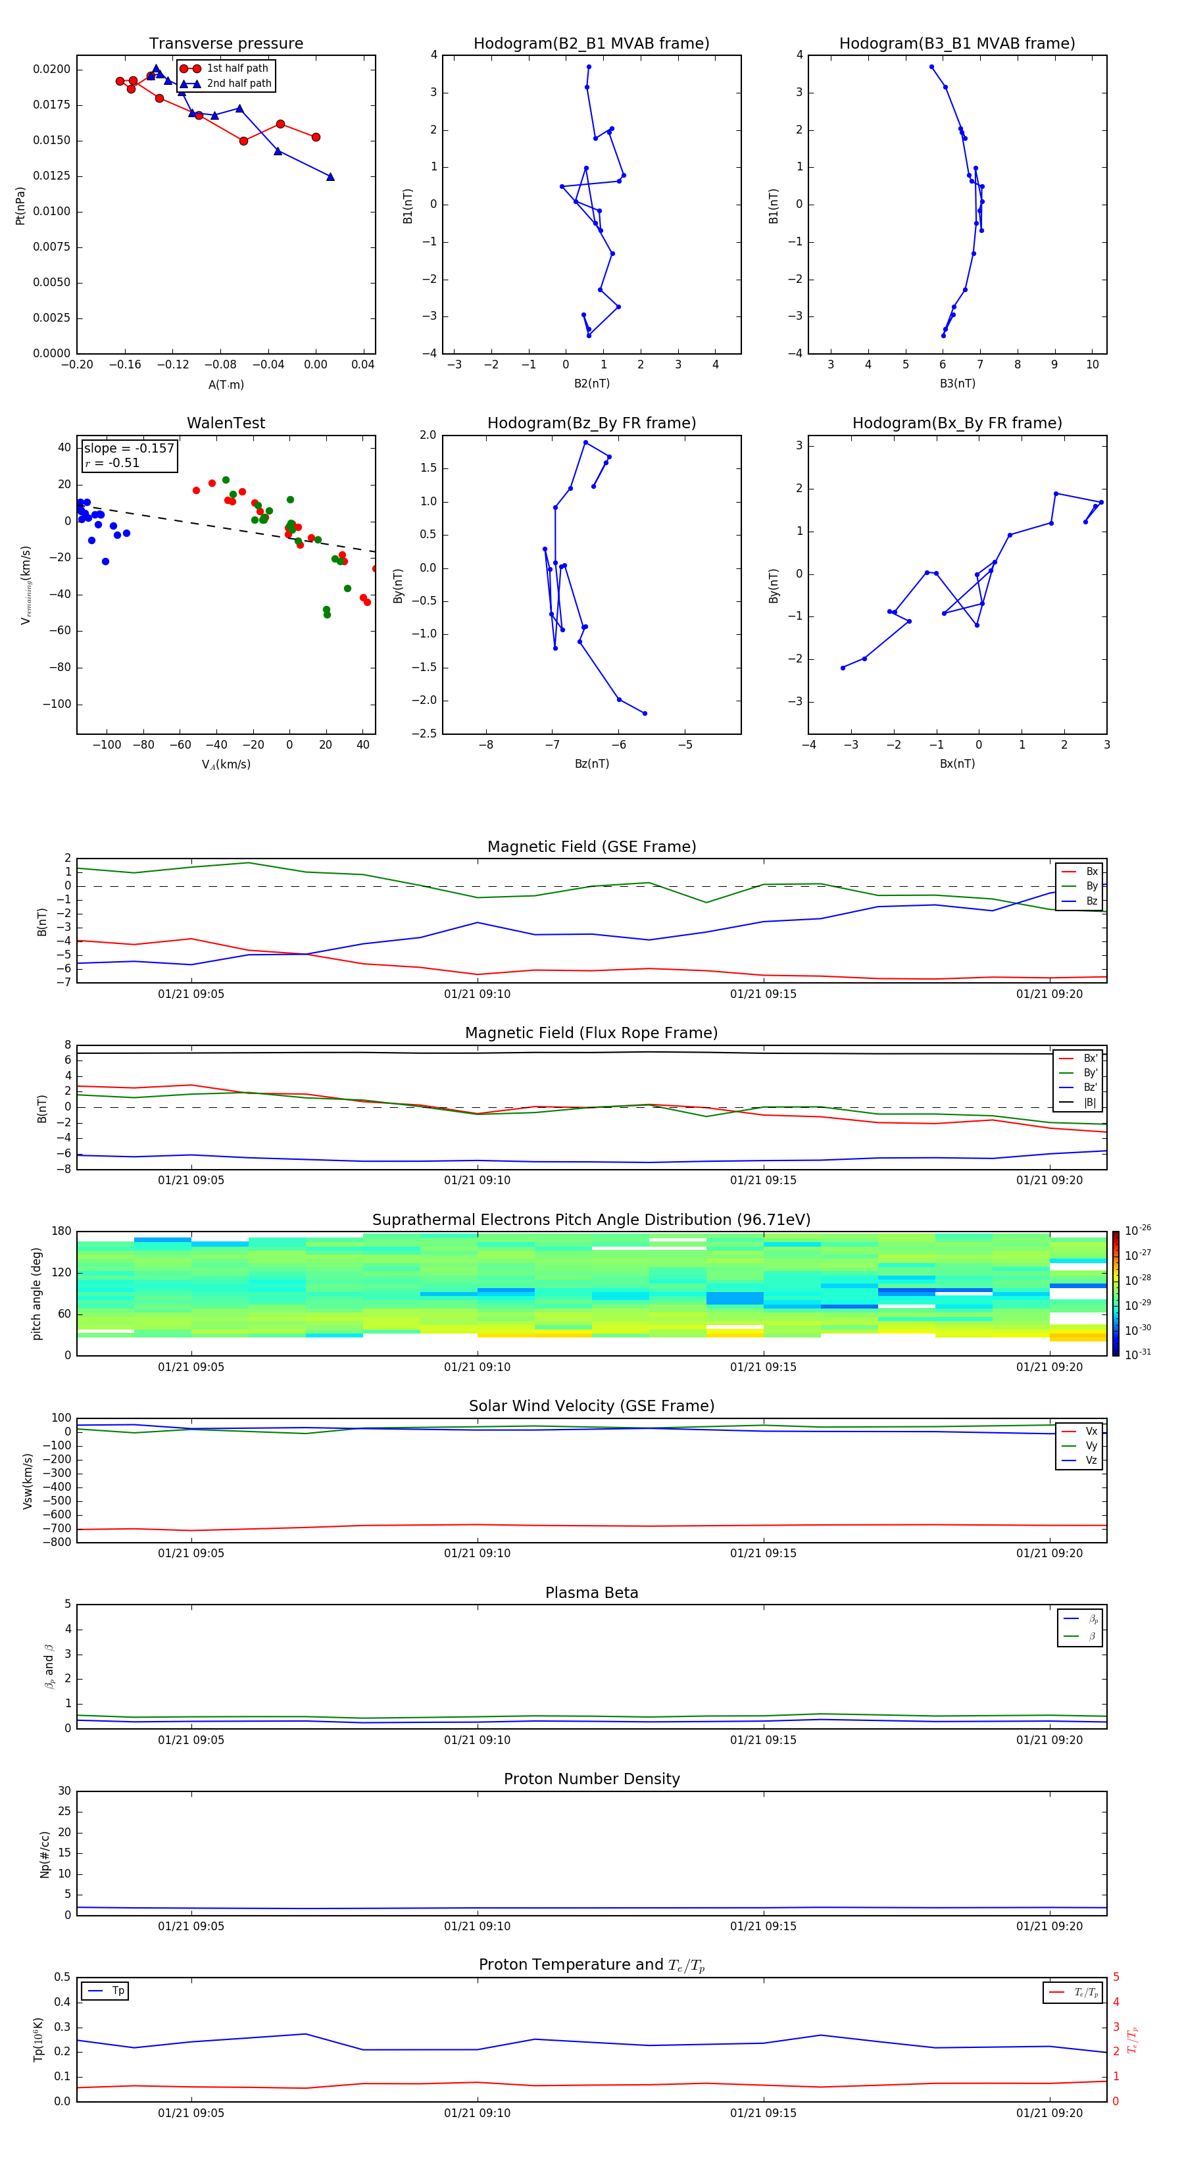This screenshot has width=1184, height=2171.
Task: Click the "WalenTest" plot title
Action: coord(226,423)
